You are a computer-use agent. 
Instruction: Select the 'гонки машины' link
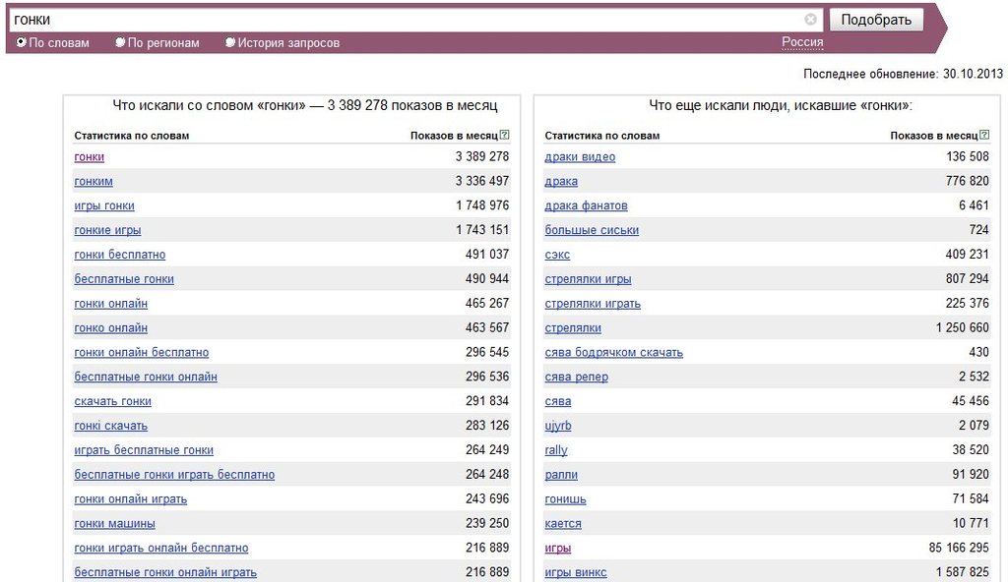pyautogui.click(x=114, y=523)
